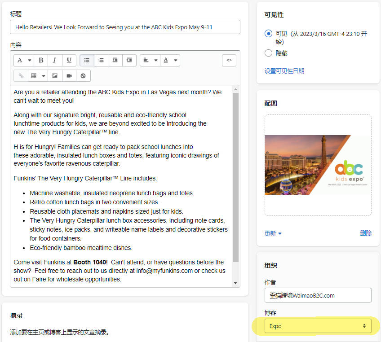The image size is (381, 342).
Task: Click 'Eco-friendly bamboo mealtime dishes.' bullet
Action: (x=81, y=248)
